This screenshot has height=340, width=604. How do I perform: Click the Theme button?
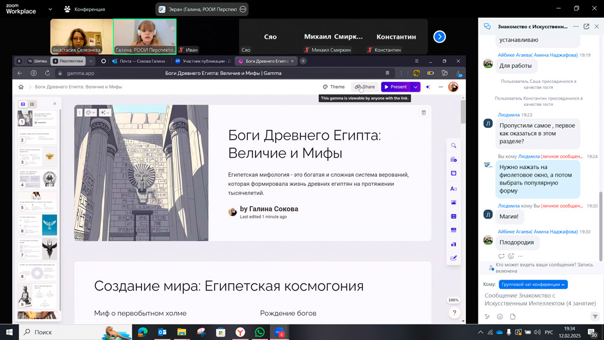334,87
